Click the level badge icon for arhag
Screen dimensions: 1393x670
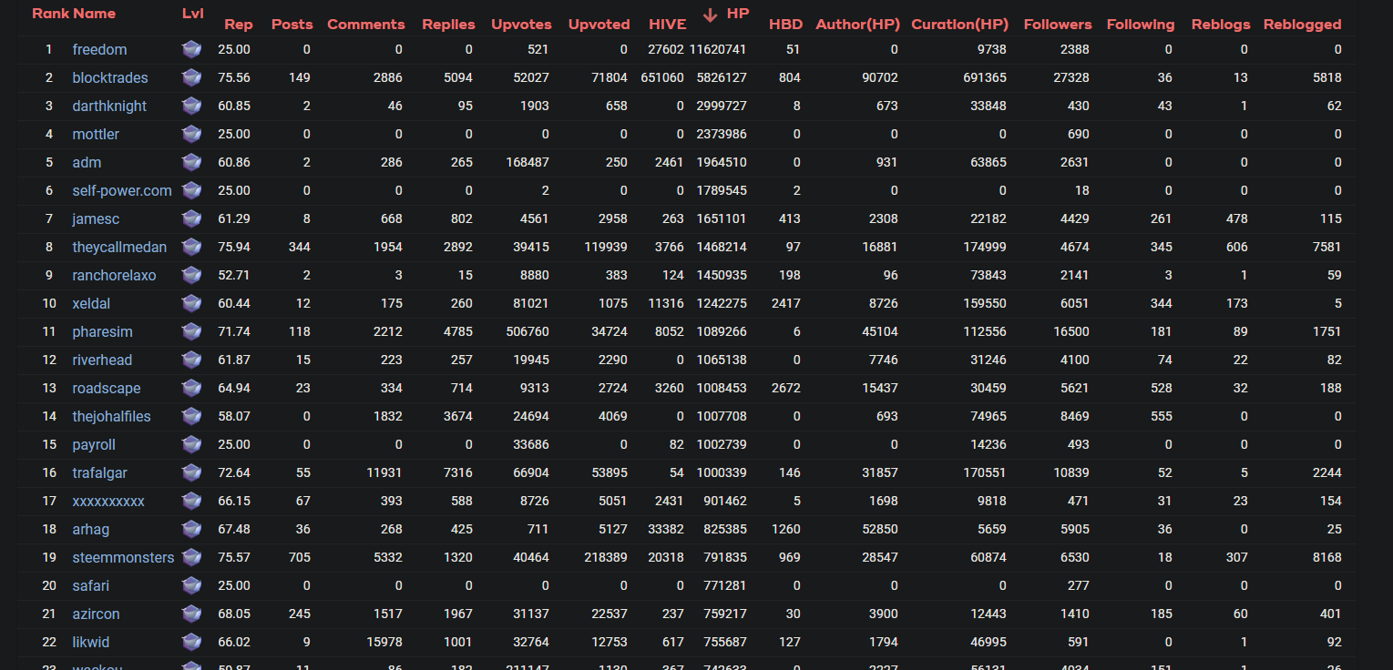pyautogui.click(x=191, y=529)
